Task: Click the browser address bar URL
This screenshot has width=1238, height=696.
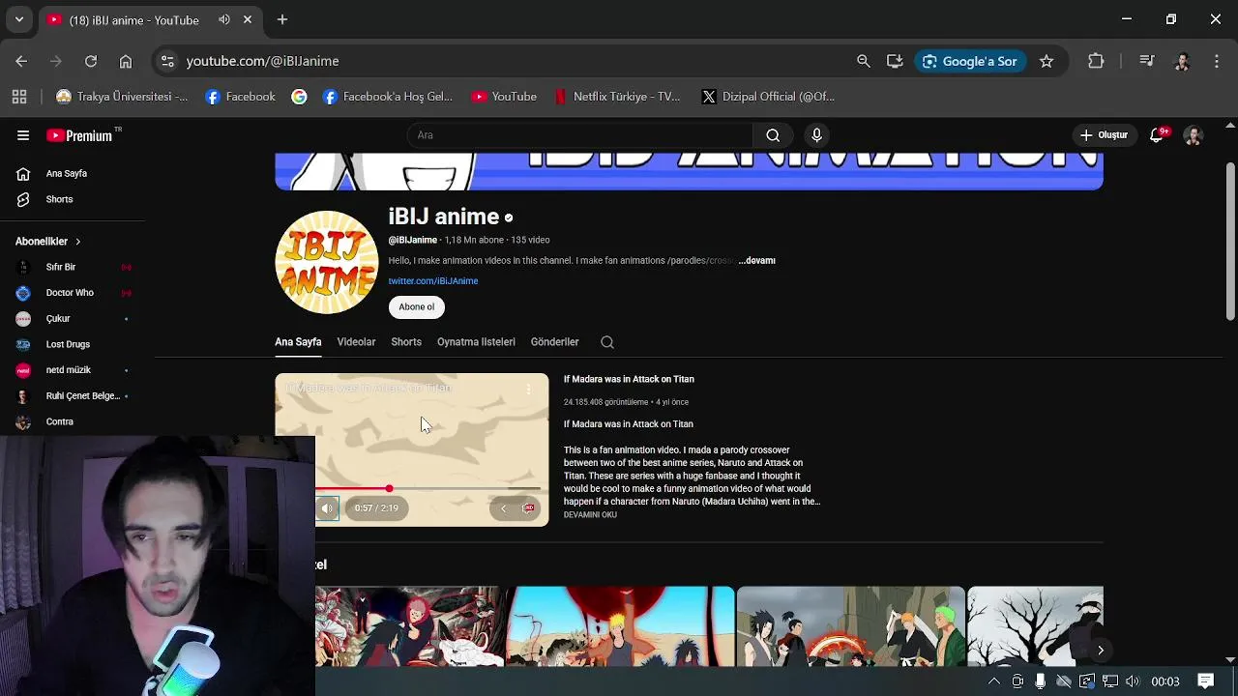Action: [x=262, y=61]
